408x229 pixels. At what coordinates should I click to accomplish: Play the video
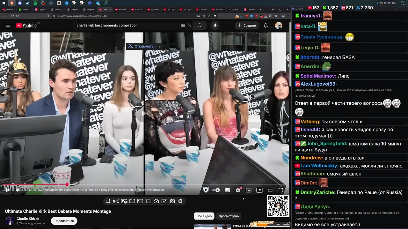(7, 190)
